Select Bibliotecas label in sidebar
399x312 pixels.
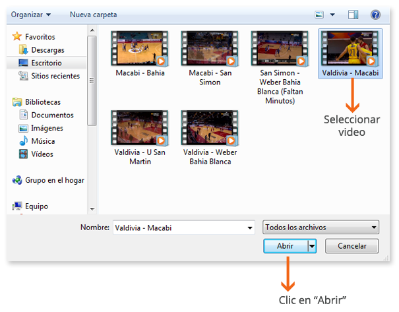(x=43, y=102)
